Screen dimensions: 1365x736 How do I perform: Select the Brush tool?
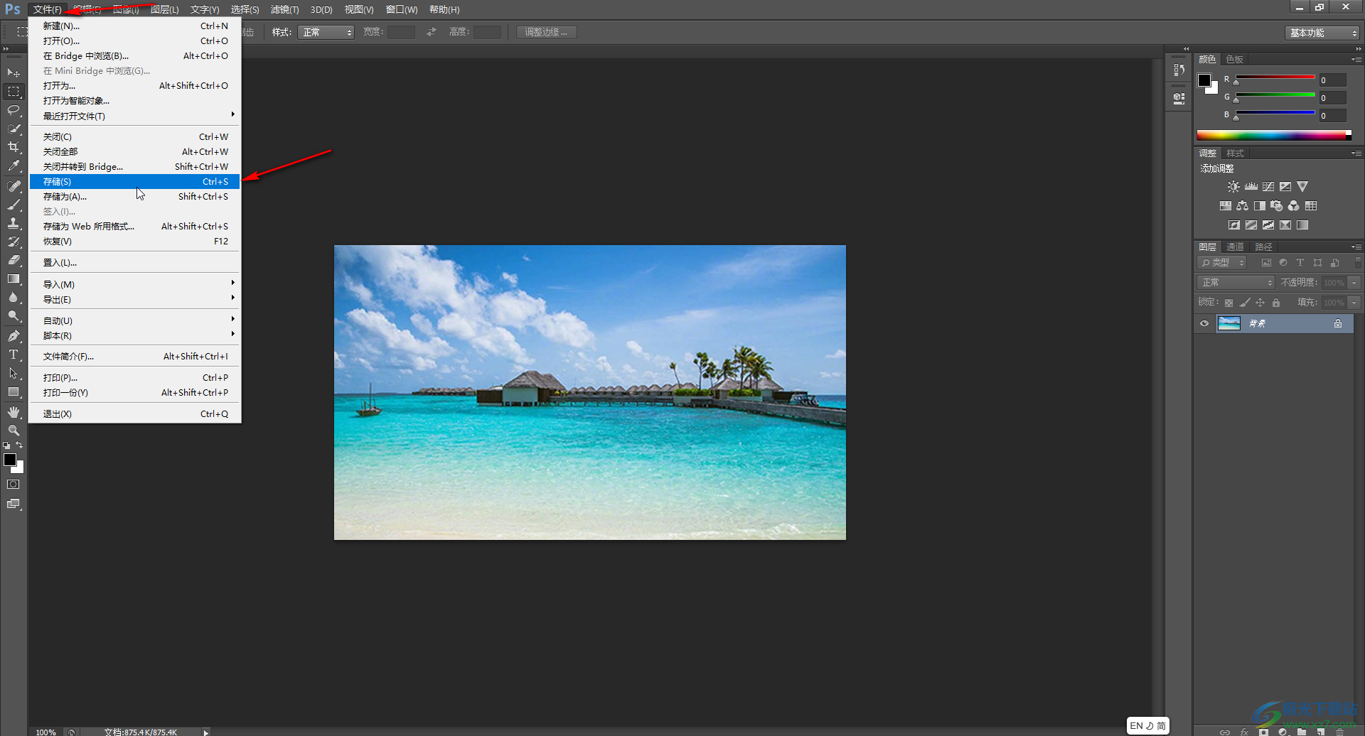pyautogui.click(x=14, y=205)
